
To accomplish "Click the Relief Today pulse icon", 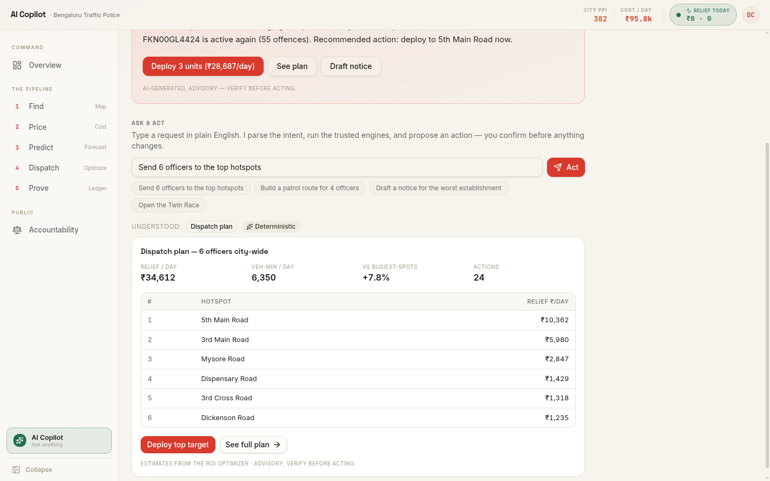I will click(689, 11).
